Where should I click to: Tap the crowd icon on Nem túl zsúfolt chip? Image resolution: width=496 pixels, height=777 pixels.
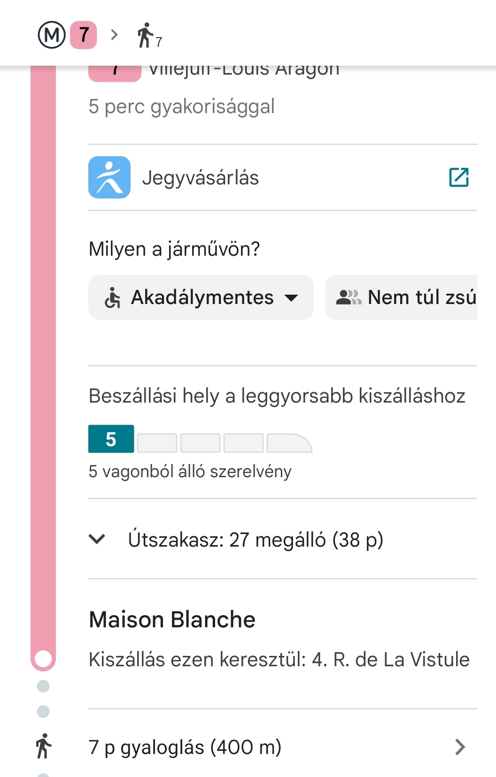pos(349,297)
